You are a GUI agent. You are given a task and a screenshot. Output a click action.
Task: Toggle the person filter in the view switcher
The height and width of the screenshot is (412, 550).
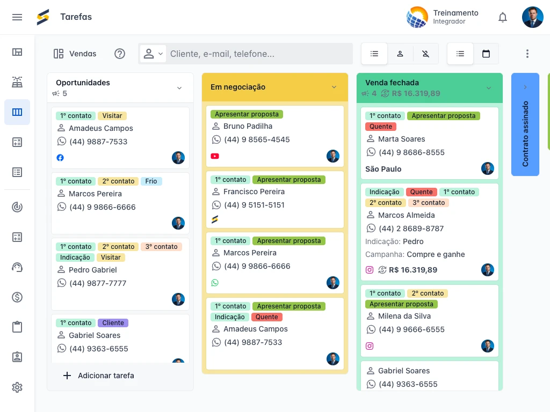click(x=400, y=54)
